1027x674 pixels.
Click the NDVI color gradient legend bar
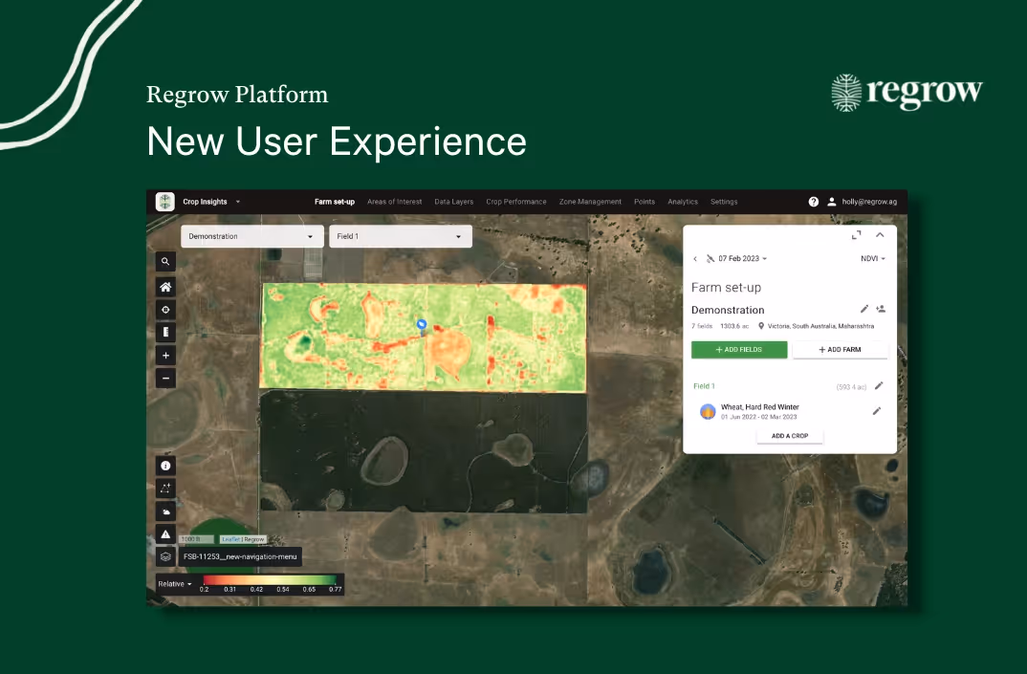pyautogui.click(x=270, y=579)
